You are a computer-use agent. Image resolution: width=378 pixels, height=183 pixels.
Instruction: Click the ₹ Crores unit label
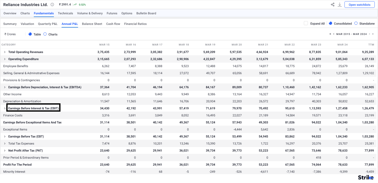tap(10, 34)
